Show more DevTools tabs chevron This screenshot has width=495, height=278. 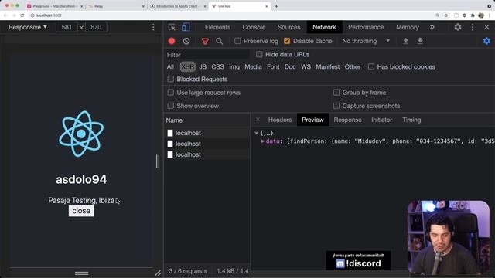click(x=432, y=27)
